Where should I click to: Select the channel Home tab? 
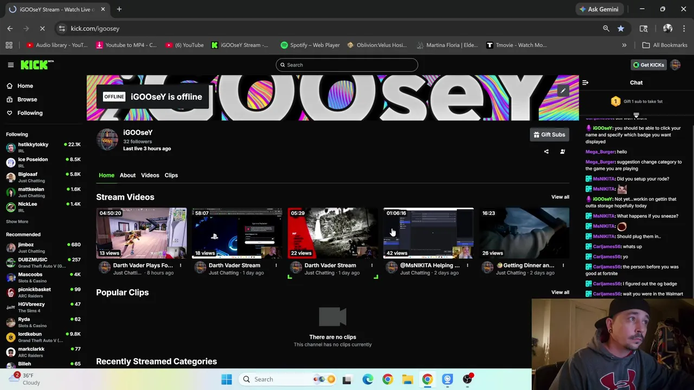pyautogui.click(x=106, y=175)
